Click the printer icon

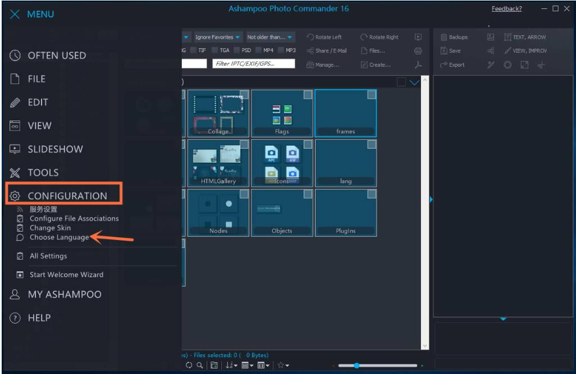[x=418, y=50]
